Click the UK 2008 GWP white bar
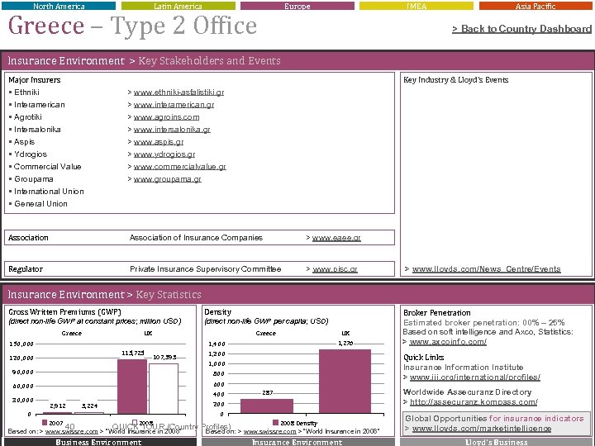The image size is (595, 446). [x=164, y=389]
